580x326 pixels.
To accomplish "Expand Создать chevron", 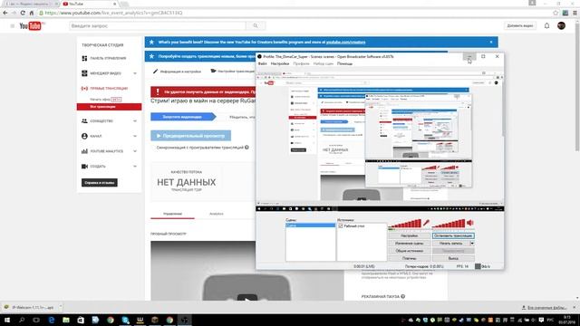I will 135,167.
